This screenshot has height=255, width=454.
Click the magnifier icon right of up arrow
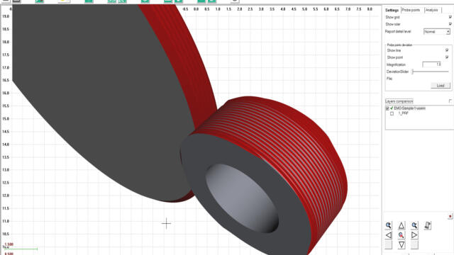[414, 225]
